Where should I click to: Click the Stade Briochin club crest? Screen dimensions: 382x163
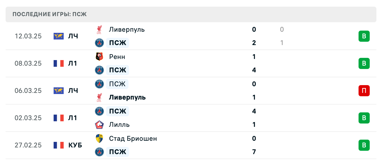point(99,139)
